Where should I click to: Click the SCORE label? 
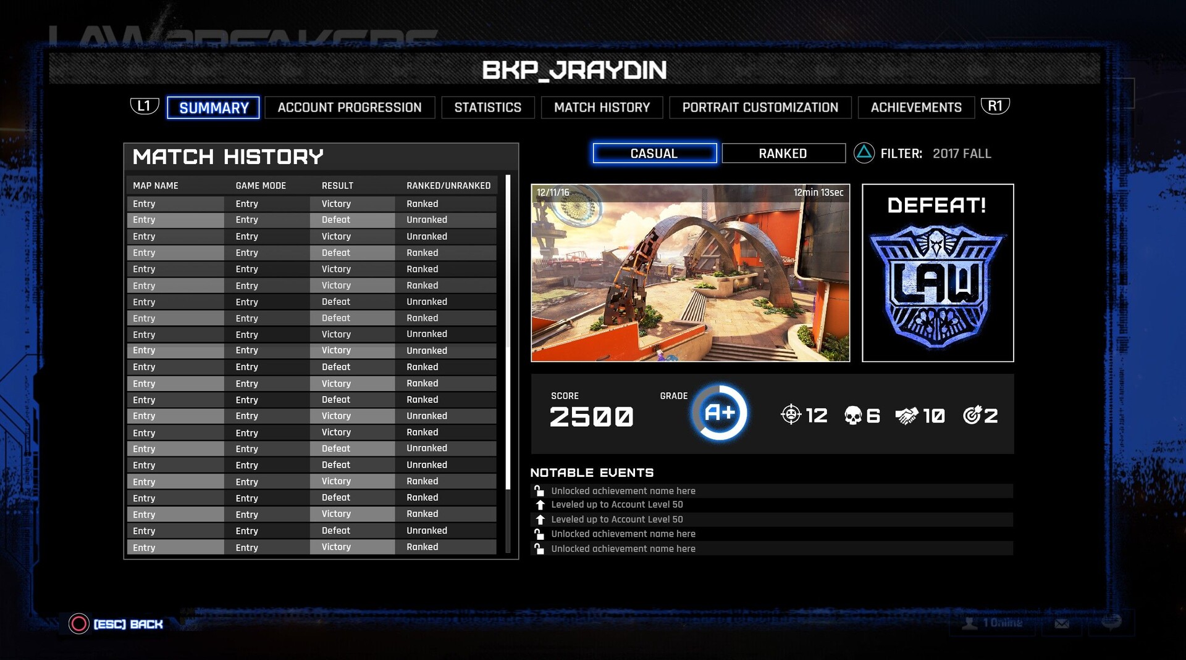click(565, 396)
